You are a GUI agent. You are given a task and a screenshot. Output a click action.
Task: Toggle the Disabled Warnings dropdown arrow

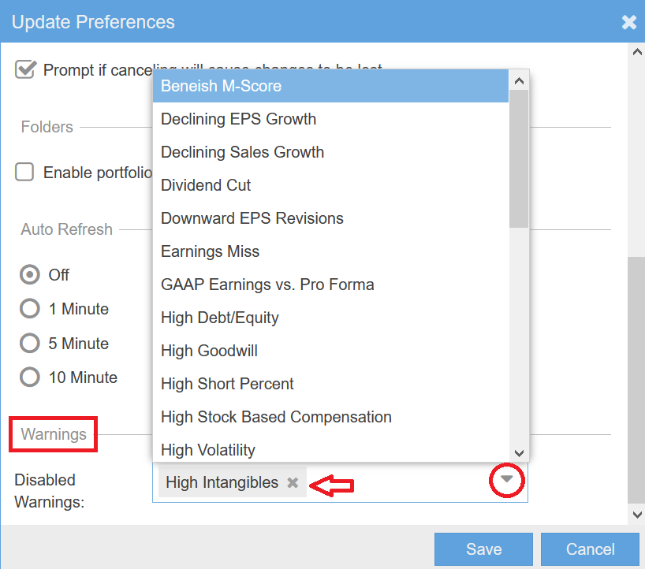tap(508, 480)
